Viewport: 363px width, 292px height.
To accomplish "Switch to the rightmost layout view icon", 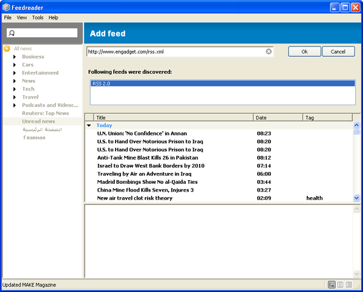I will (350, 285).
